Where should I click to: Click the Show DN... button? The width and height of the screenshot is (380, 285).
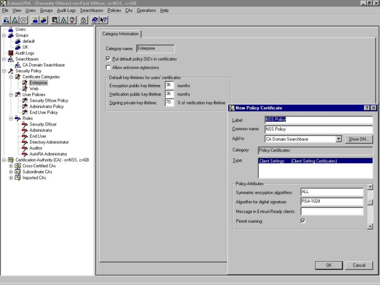(x=359, y=139)
